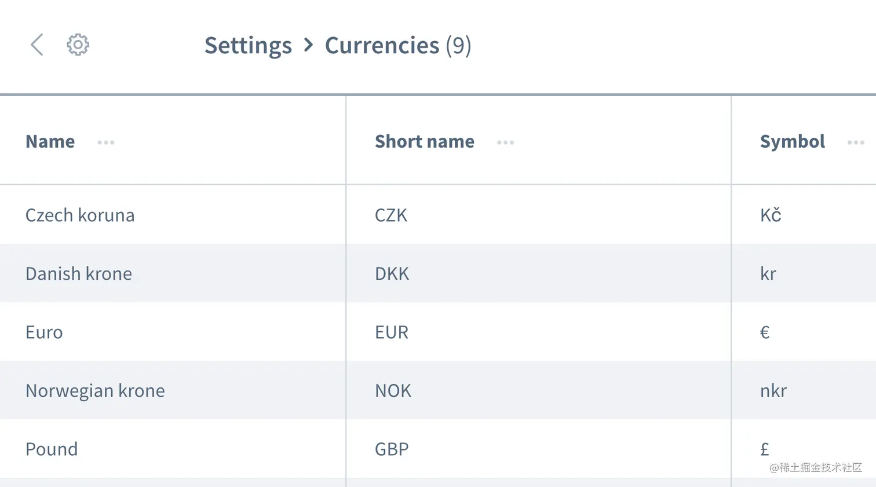
Task: Go to Settings breadcrumb
Action: coord(248,46)
